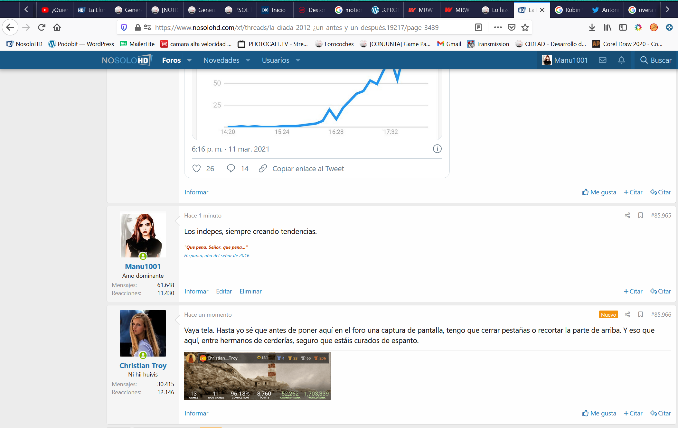
Task: Click the Buscar search button
Action: (656, 60)
